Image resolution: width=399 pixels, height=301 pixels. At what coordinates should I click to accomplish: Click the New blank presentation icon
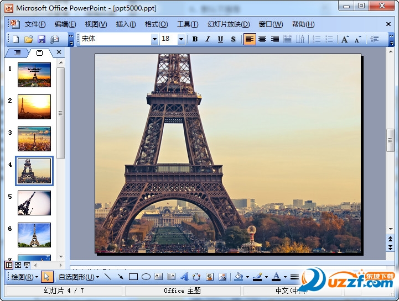pyautogui.click(x=15, y=39)
